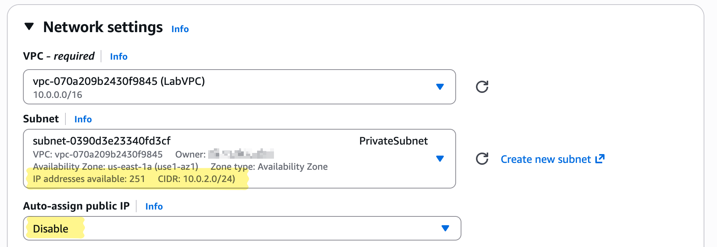Open Info link for Auto-assign public IP
The image size is (717, 247).
[154, 206]
